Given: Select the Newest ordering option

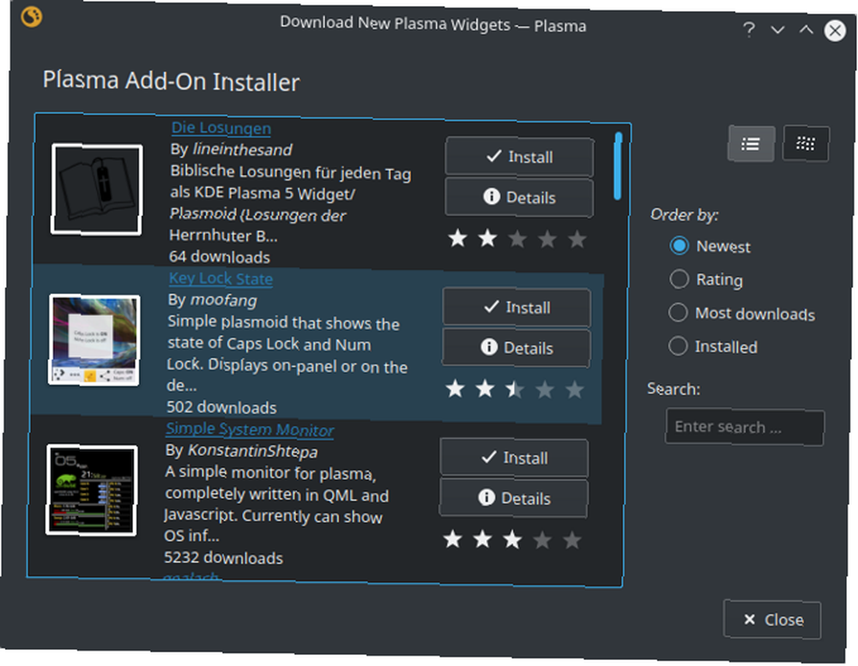Looking at the screenshot, I should 710,246.
